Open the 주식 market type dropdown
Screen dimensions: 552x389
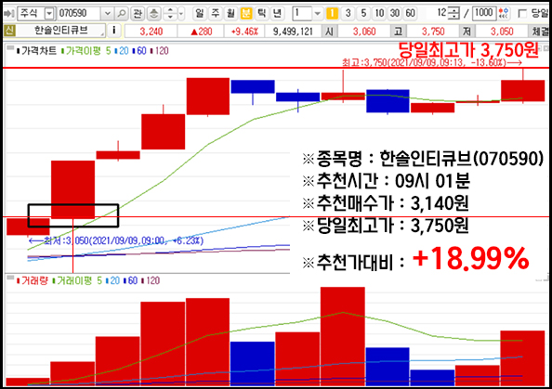[x=49, y=14]
